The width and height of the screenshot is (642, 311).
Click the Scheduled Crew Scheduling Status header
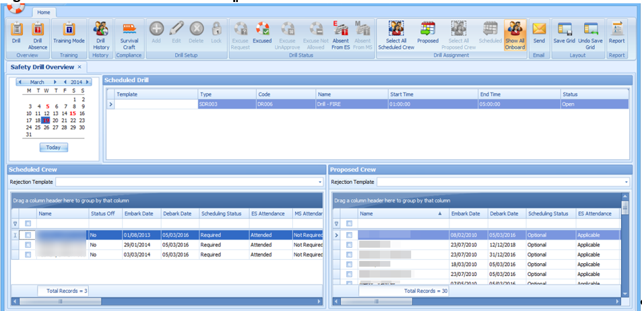point(224,213)
